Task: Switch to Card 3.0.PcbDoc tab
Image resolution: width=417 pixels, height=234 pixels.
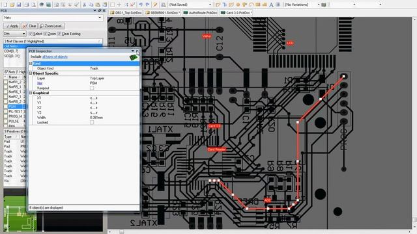Action: click(x=236, y=13)
